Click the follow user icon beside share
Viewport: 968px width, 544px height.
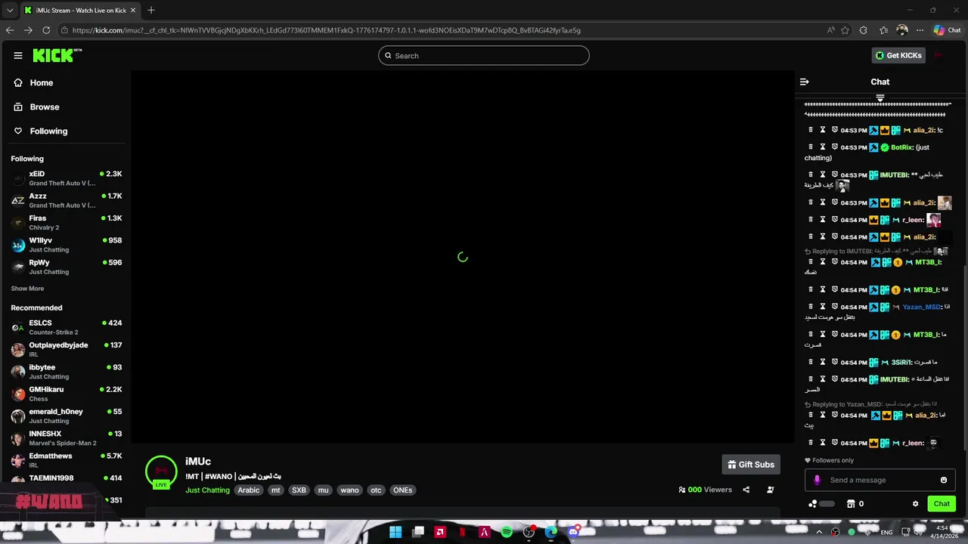pyautogui.click(x=770, y=490)
